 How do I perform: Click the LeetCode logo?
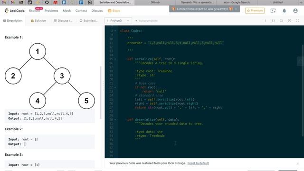tap(14, 10)
